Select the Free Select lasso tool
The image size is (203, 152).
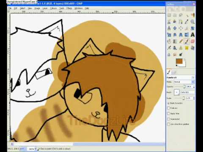(x=181, y=15)
